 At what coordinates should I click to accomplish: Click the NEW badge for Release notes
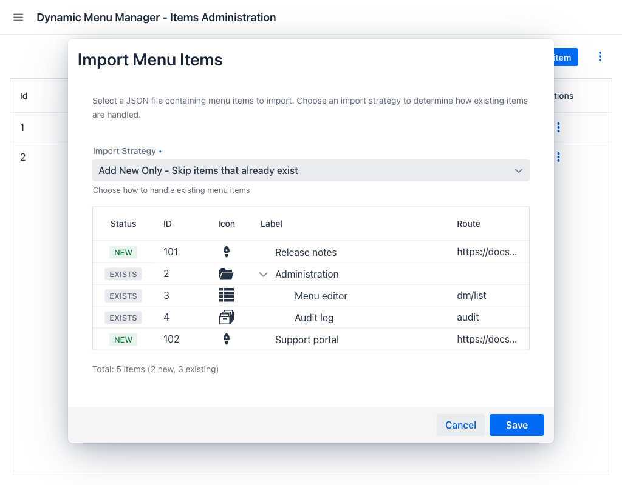[123, 252]
